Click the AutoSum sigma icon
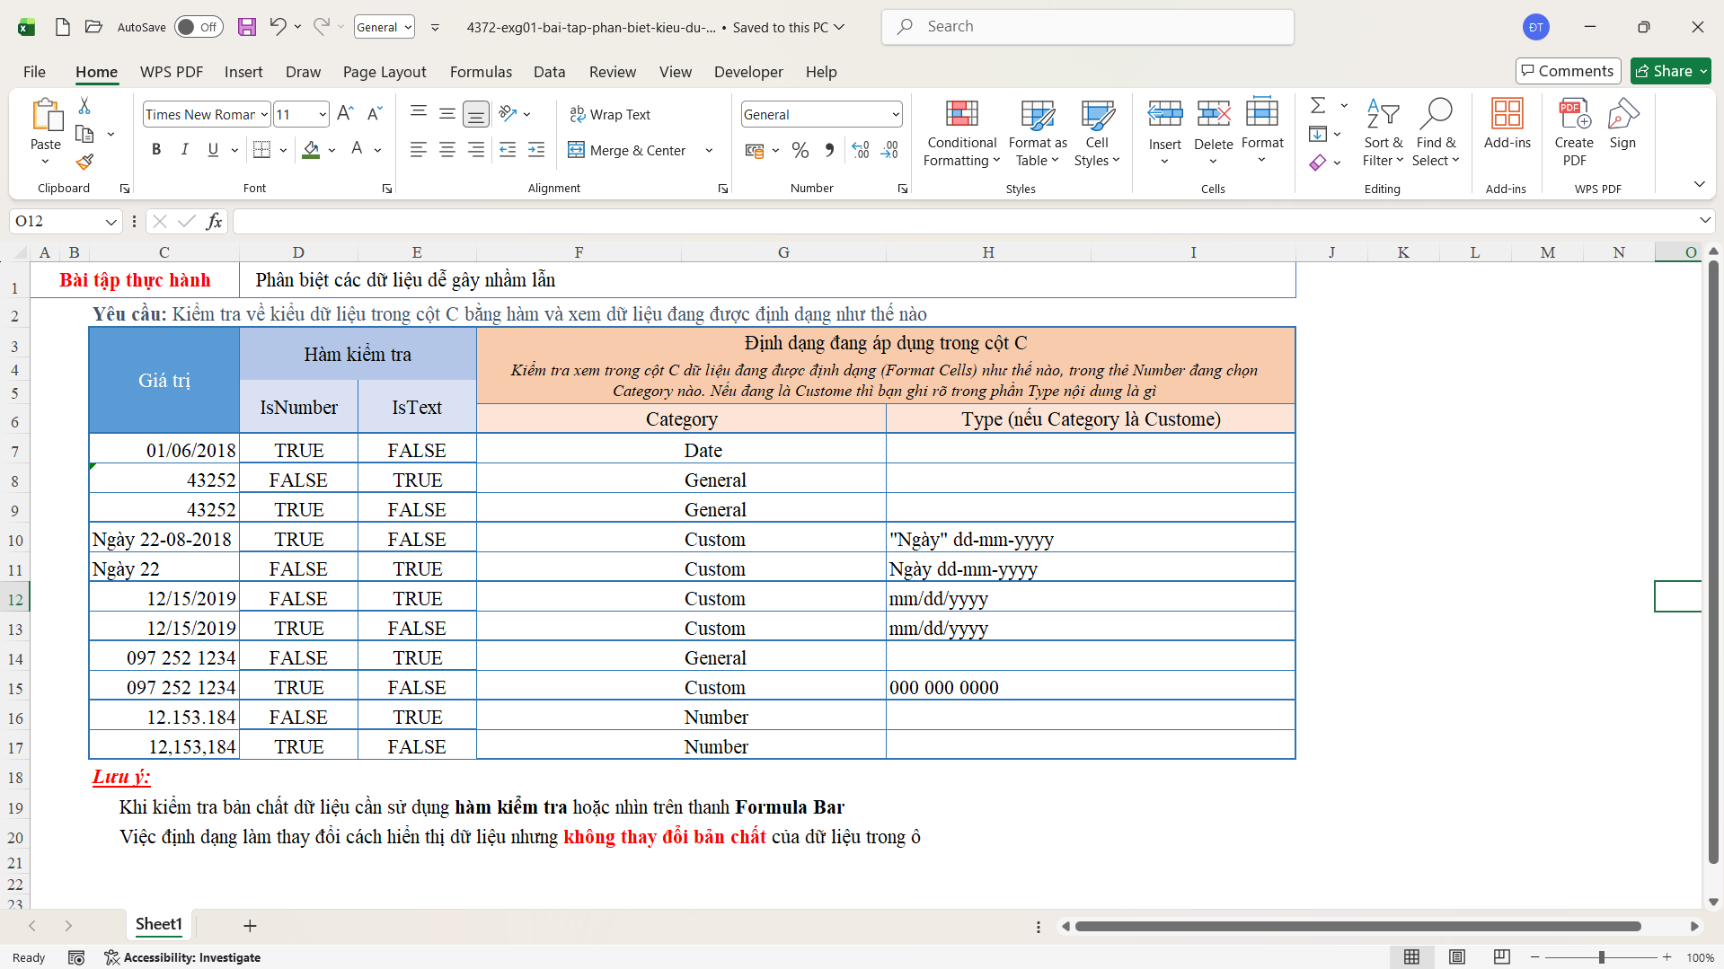This screenshot has width=1724, height=969. (1318, 106)
